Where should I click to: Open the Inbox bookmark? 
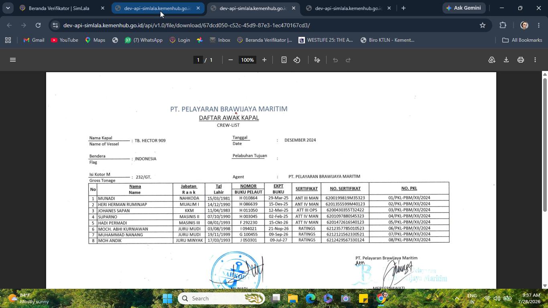click(220, 40)
